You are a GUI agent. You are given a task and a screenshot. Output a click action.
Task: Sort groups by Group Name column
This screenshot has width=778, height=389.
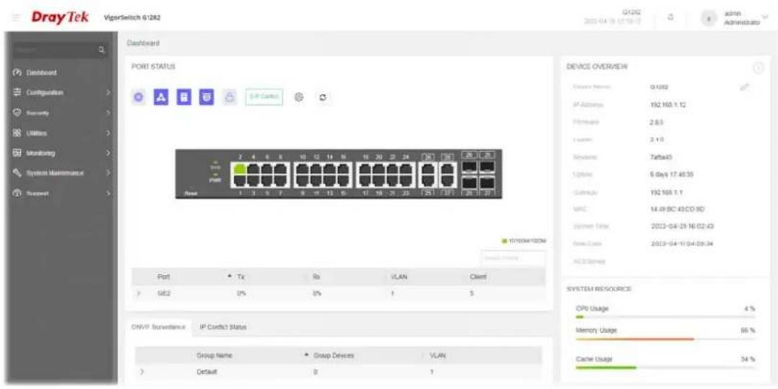214,356
